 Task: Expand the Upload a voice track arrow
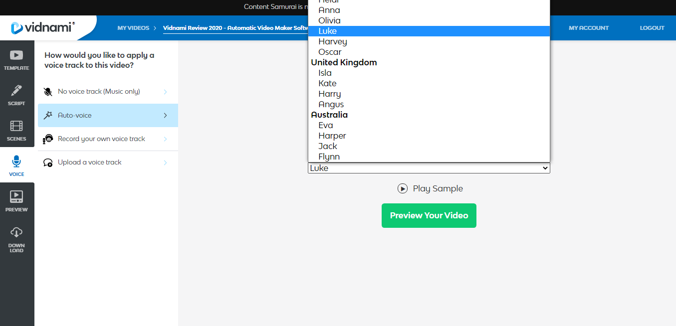tap(165, 163)
